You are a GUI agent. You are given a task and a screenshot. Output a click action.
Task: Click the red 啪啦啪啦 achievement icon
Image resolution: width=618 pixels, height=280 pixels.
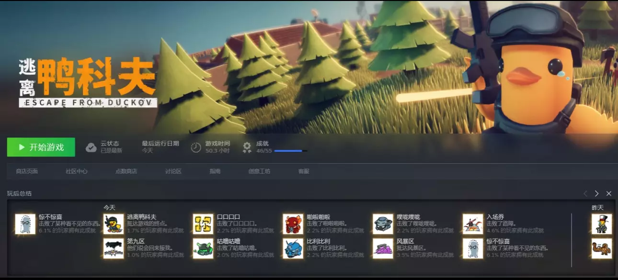click(x=293, y=224)
